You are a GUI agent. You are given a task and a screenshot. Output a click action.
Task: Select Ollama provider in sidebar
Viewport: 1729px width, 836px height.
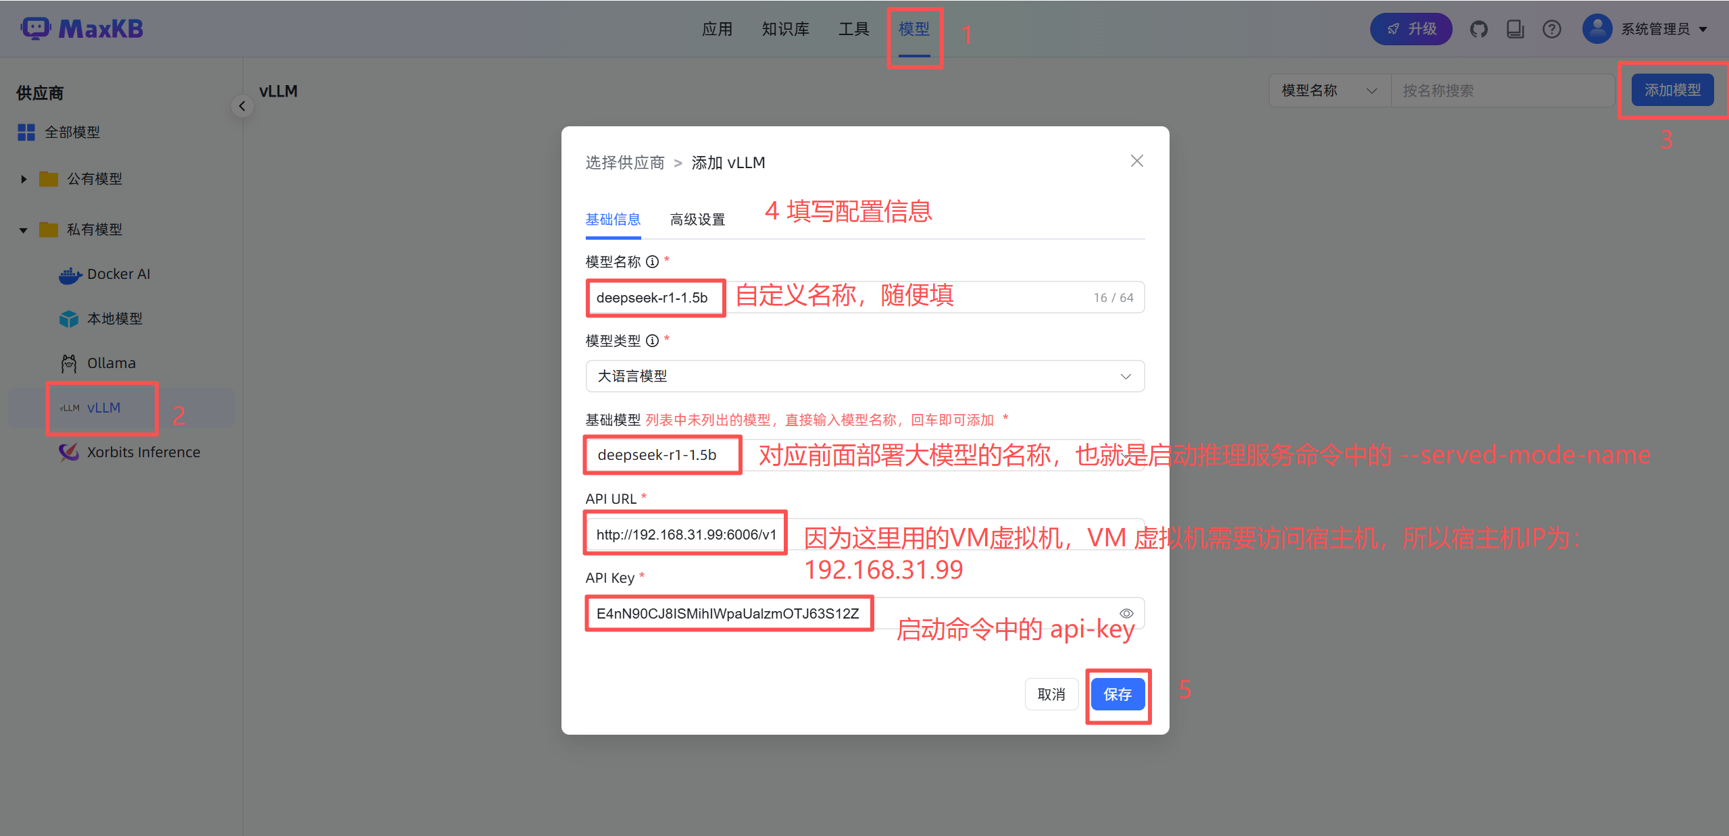[x=111, y=363]
